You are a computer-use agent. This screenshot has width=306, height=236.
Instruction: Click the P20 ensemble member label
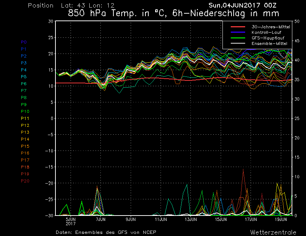pos(25,181)
